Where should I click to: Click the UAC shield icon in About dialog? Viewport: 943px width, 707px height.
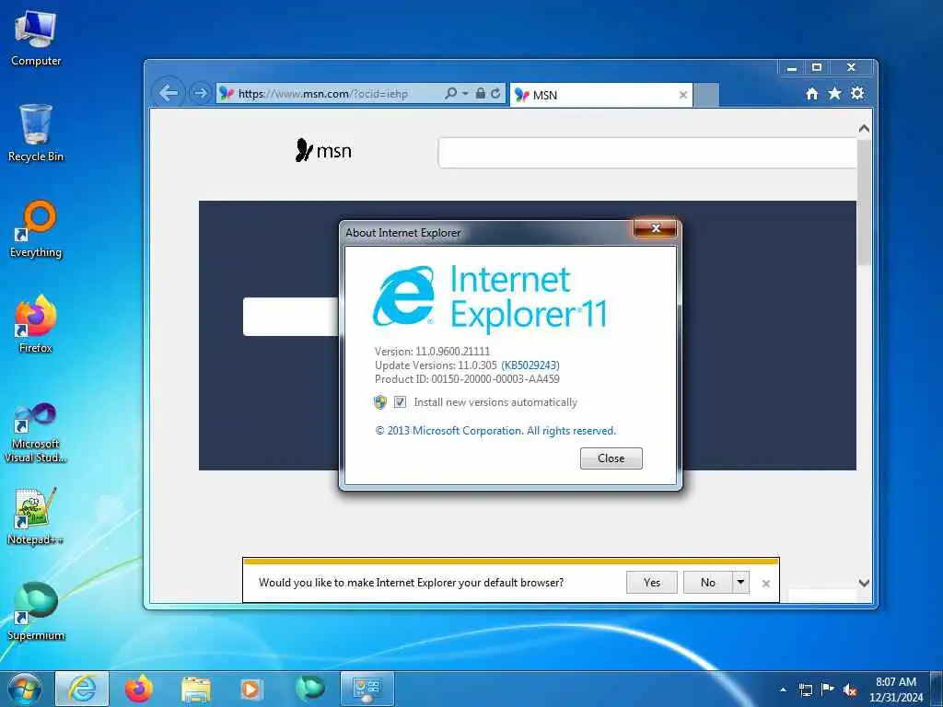pyautogui.click(x=380, y=402)
